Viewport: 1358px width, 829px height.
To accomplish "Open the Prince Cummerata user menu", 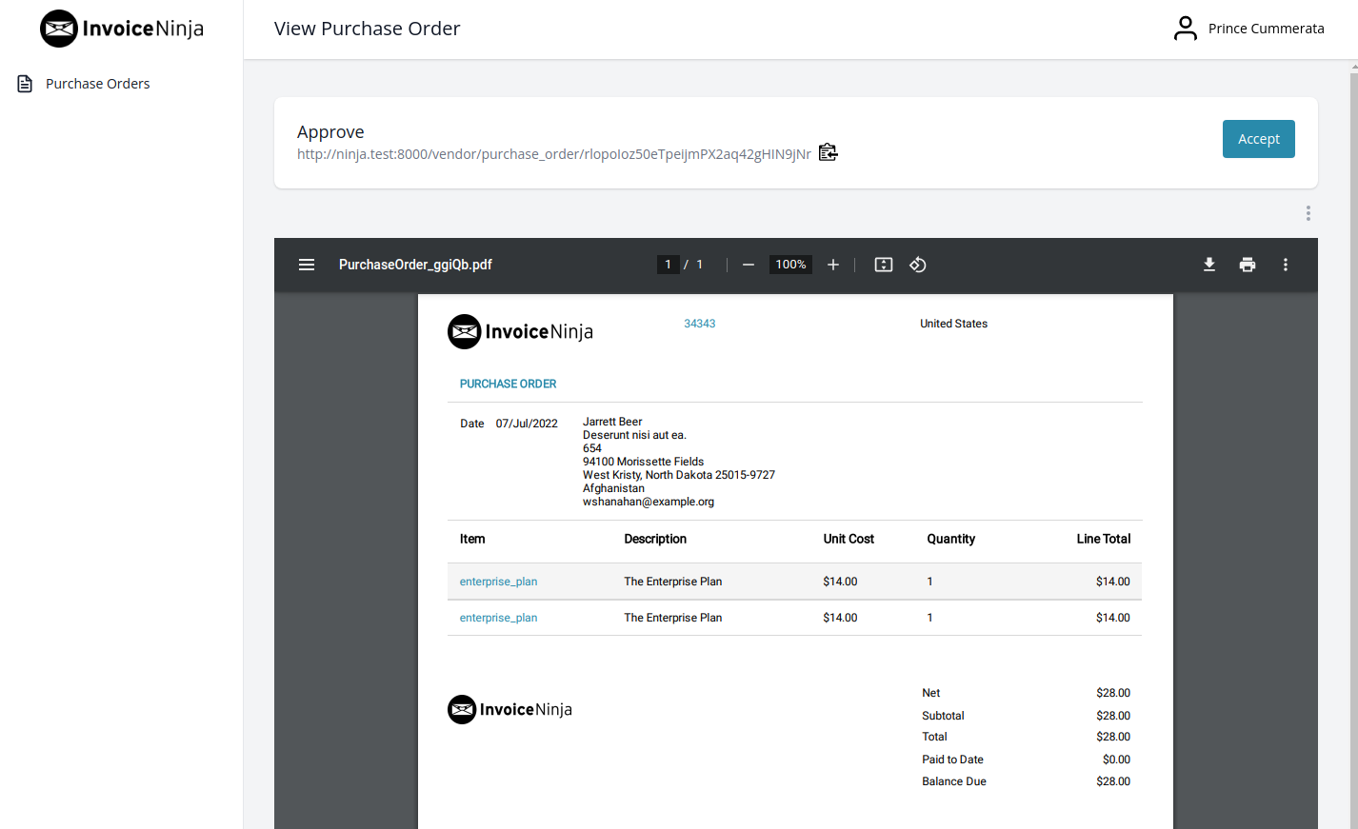I will click(1248, 29).
